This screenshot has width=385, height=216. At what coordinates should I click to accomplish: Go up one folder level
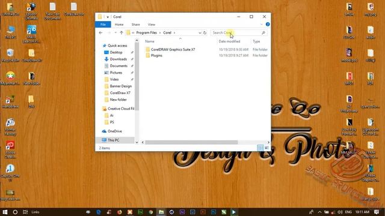122,32
